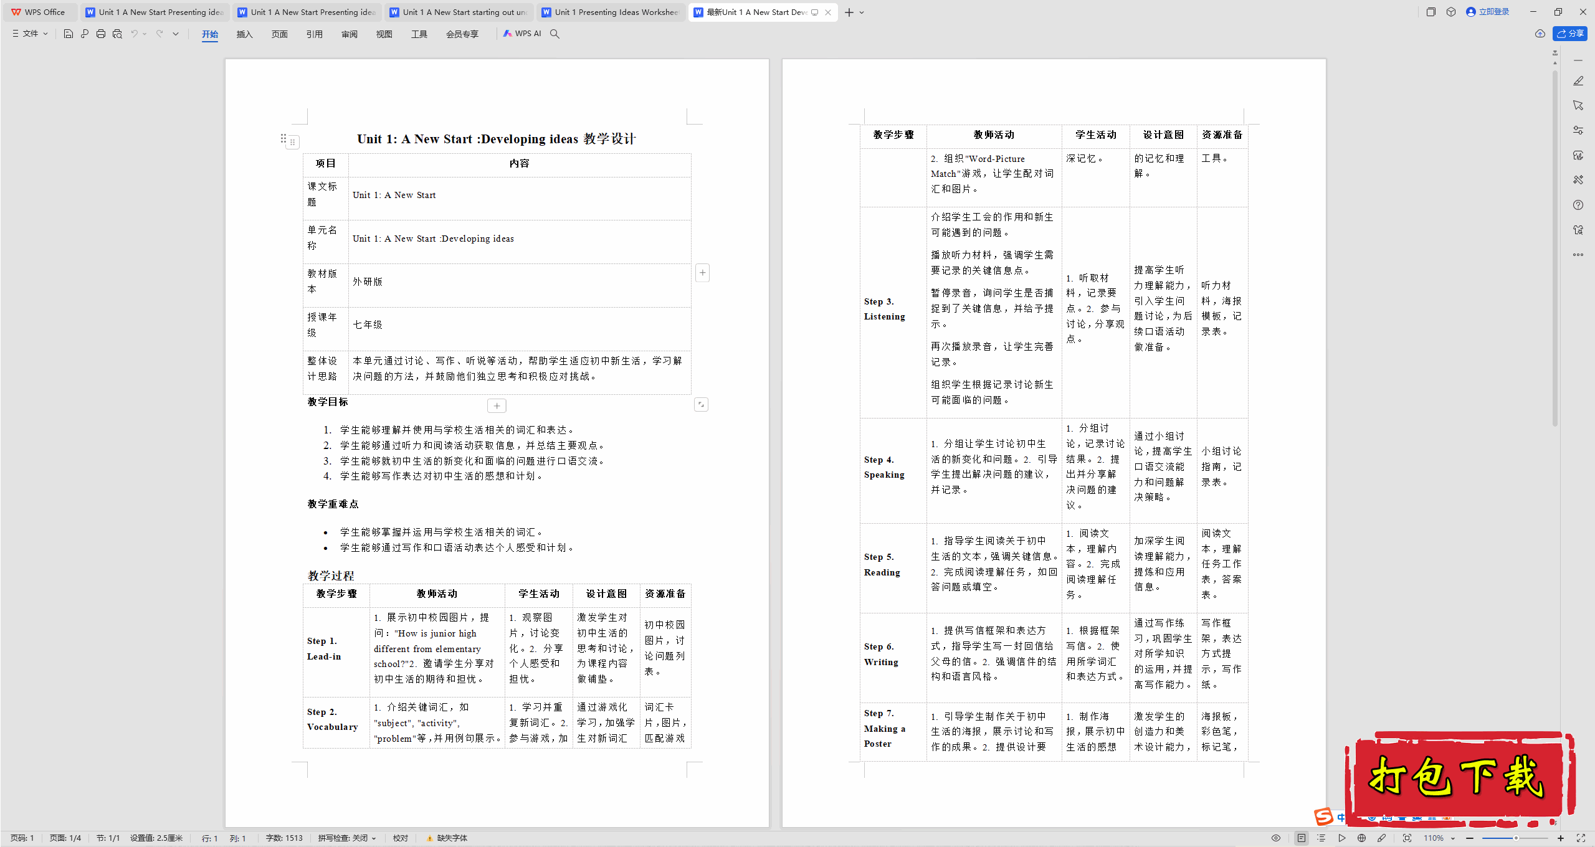Image resolution: width=1595 pixels, height=847 pixels.
Task: Switch to the 开始 ribbon tab
Action: pos(210,34)
